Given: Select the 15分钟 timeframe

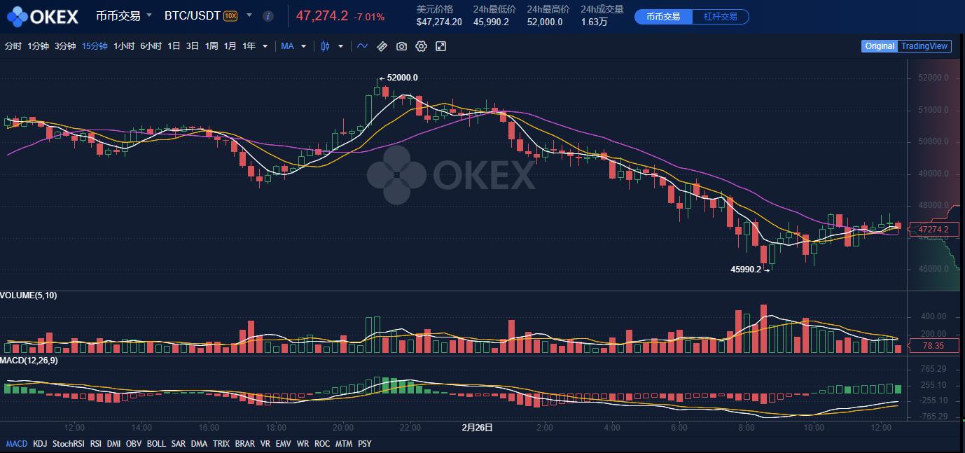Looking at the screenshot, I should coord(95,46).
